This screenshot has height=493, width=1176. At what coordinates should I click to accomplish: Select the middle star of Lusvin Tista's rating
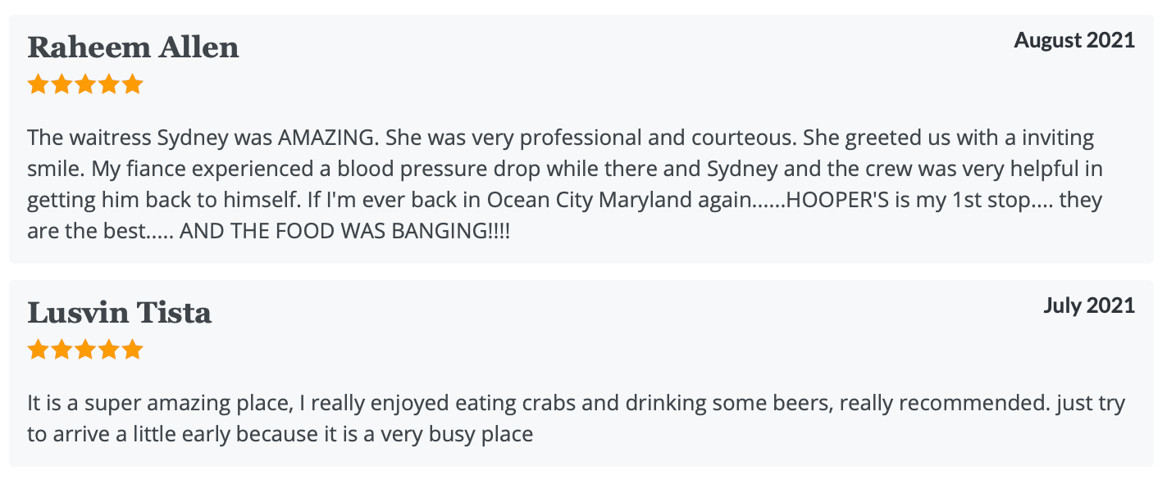point(85,351)
